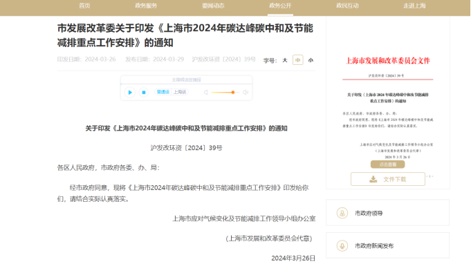The height and width of the screenshot is (264, 471).
Task: Click the 上海市发展和改革委员会代章 line
Action: click(269, 238)
